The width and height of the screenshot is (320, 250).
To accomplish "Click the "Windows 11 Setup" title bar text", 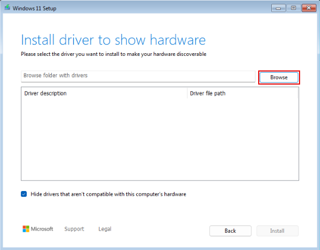I will [34, 8].
